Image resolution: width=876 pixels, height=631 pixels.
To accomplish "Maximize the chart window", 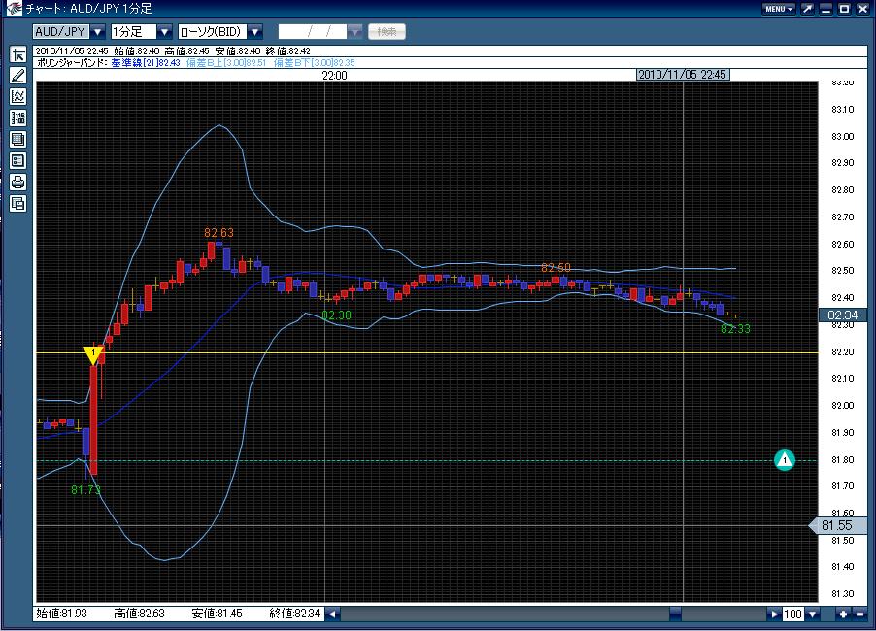I will tap(845, 9).
